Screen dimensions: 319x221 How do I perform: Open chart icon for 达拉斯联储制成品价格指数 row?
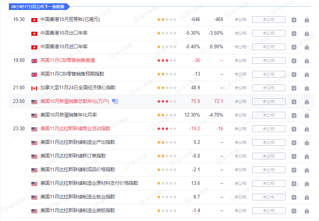(307, 170)
